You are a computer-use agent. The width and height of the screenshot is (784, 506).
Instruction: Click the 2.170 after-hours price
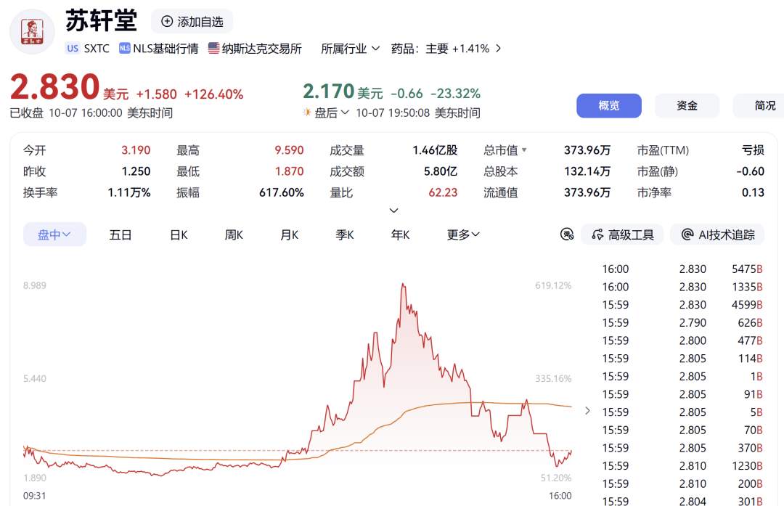pos(329,91)
